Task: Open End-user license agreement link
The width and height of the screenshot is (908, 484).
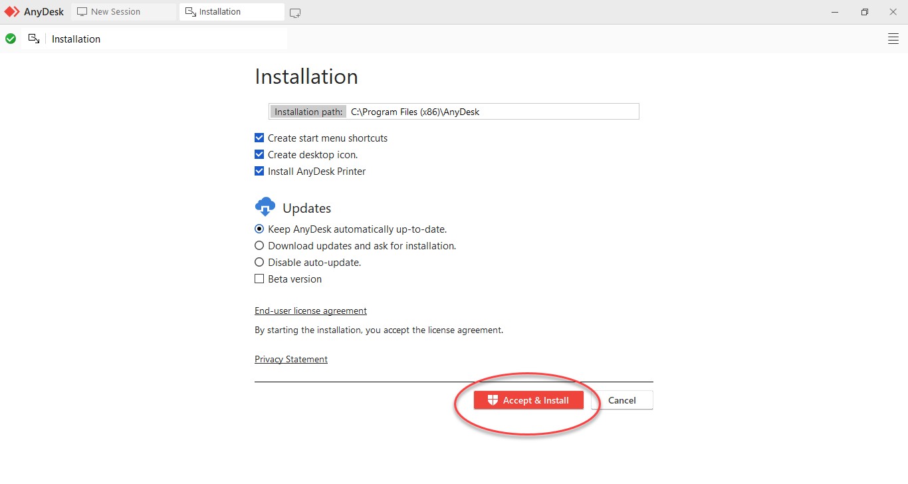Action: coord(310,311)
